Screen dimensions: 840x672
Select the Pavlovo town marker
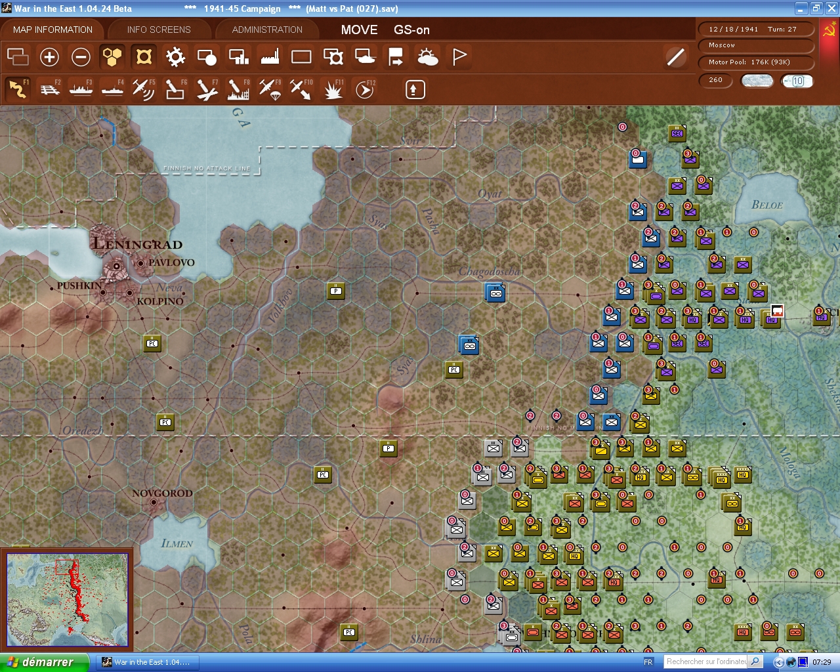(140, 262)
